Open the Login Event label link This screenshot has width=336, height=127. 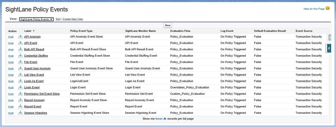[x=32, y=87]
